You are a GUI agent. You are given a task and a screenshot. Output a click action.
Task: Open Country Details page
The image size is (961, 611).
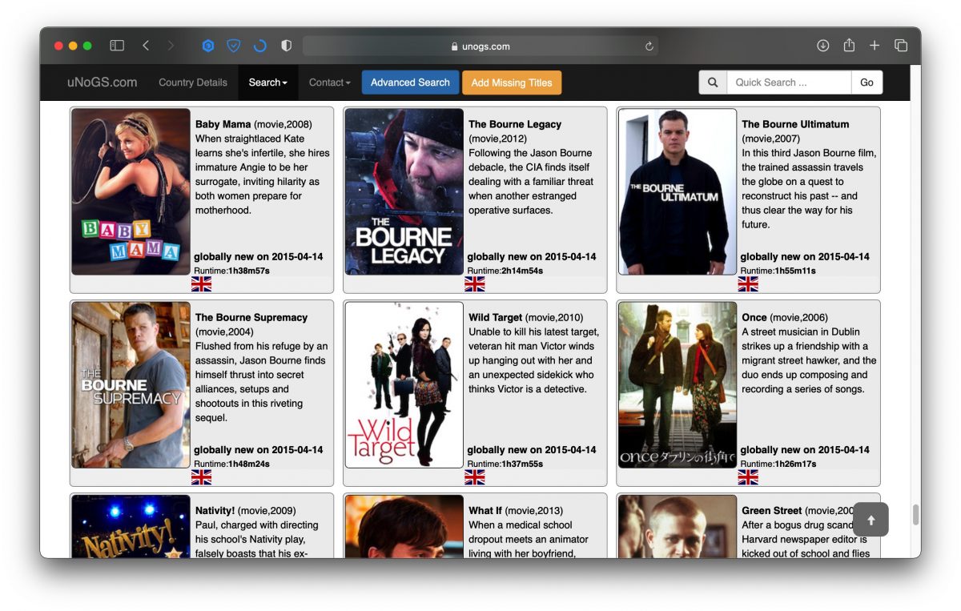click(193, 82)
